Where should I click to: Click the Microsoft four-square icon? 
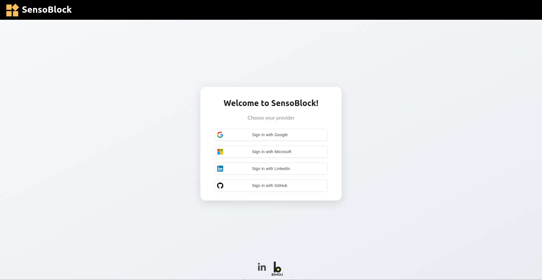point(220,151)
